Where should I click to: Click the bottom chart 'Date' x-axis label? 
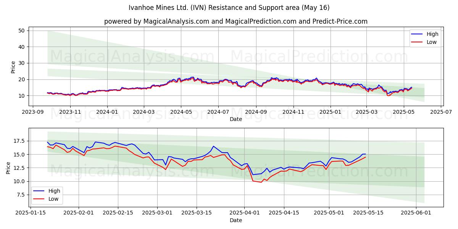point(236,220)
